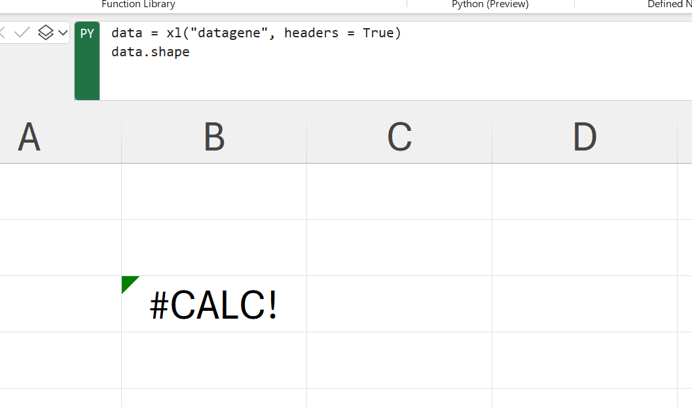Select the cell showing #CALC!
692x407 pixels.
point(214,304)
